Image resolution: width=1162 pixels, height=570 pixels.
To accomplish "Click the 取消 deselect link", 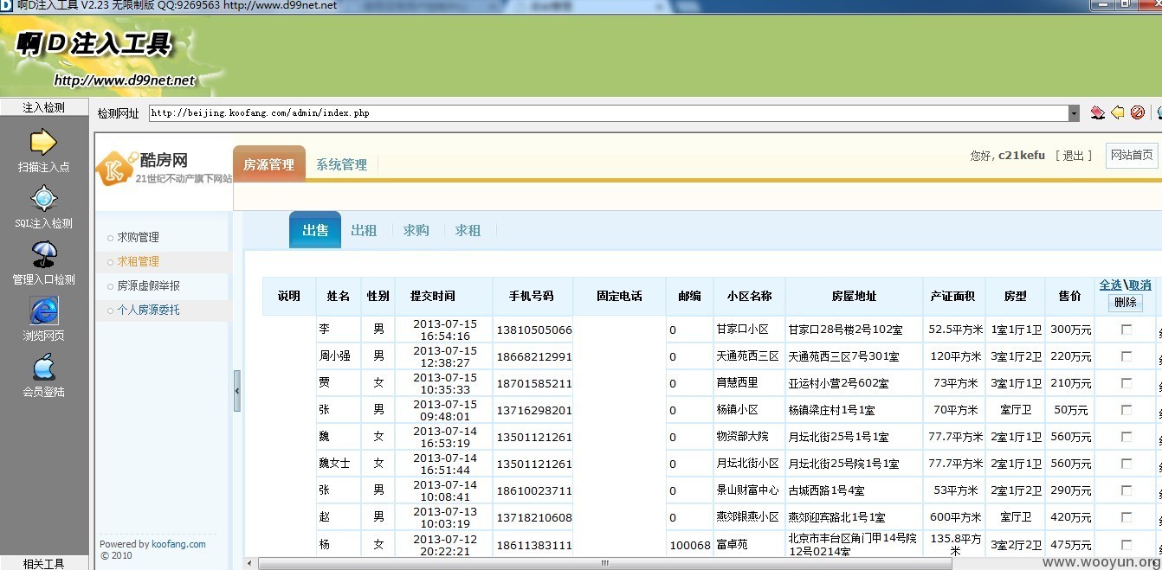I will pyautogui.click(x=1139, y=285).
